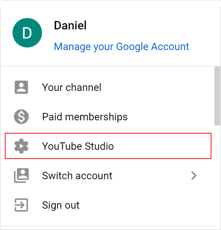Click blank area right of YouTube Studio text
Screen dimensions: 221x230
[x=162, y=146]
